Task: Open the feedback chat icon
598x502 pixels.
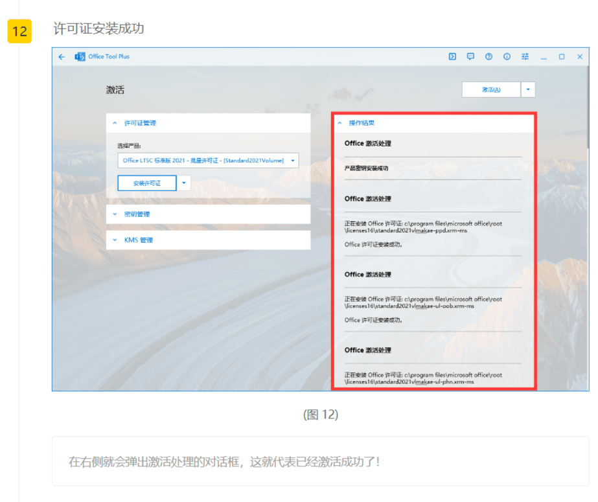Action: click(470, 56)
